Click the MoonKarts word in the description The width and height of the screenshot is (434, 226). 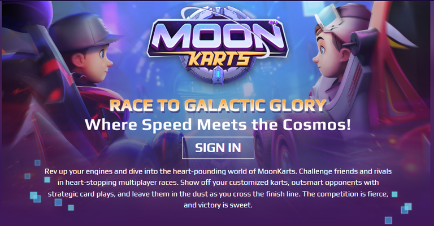[x=277, y=171]
